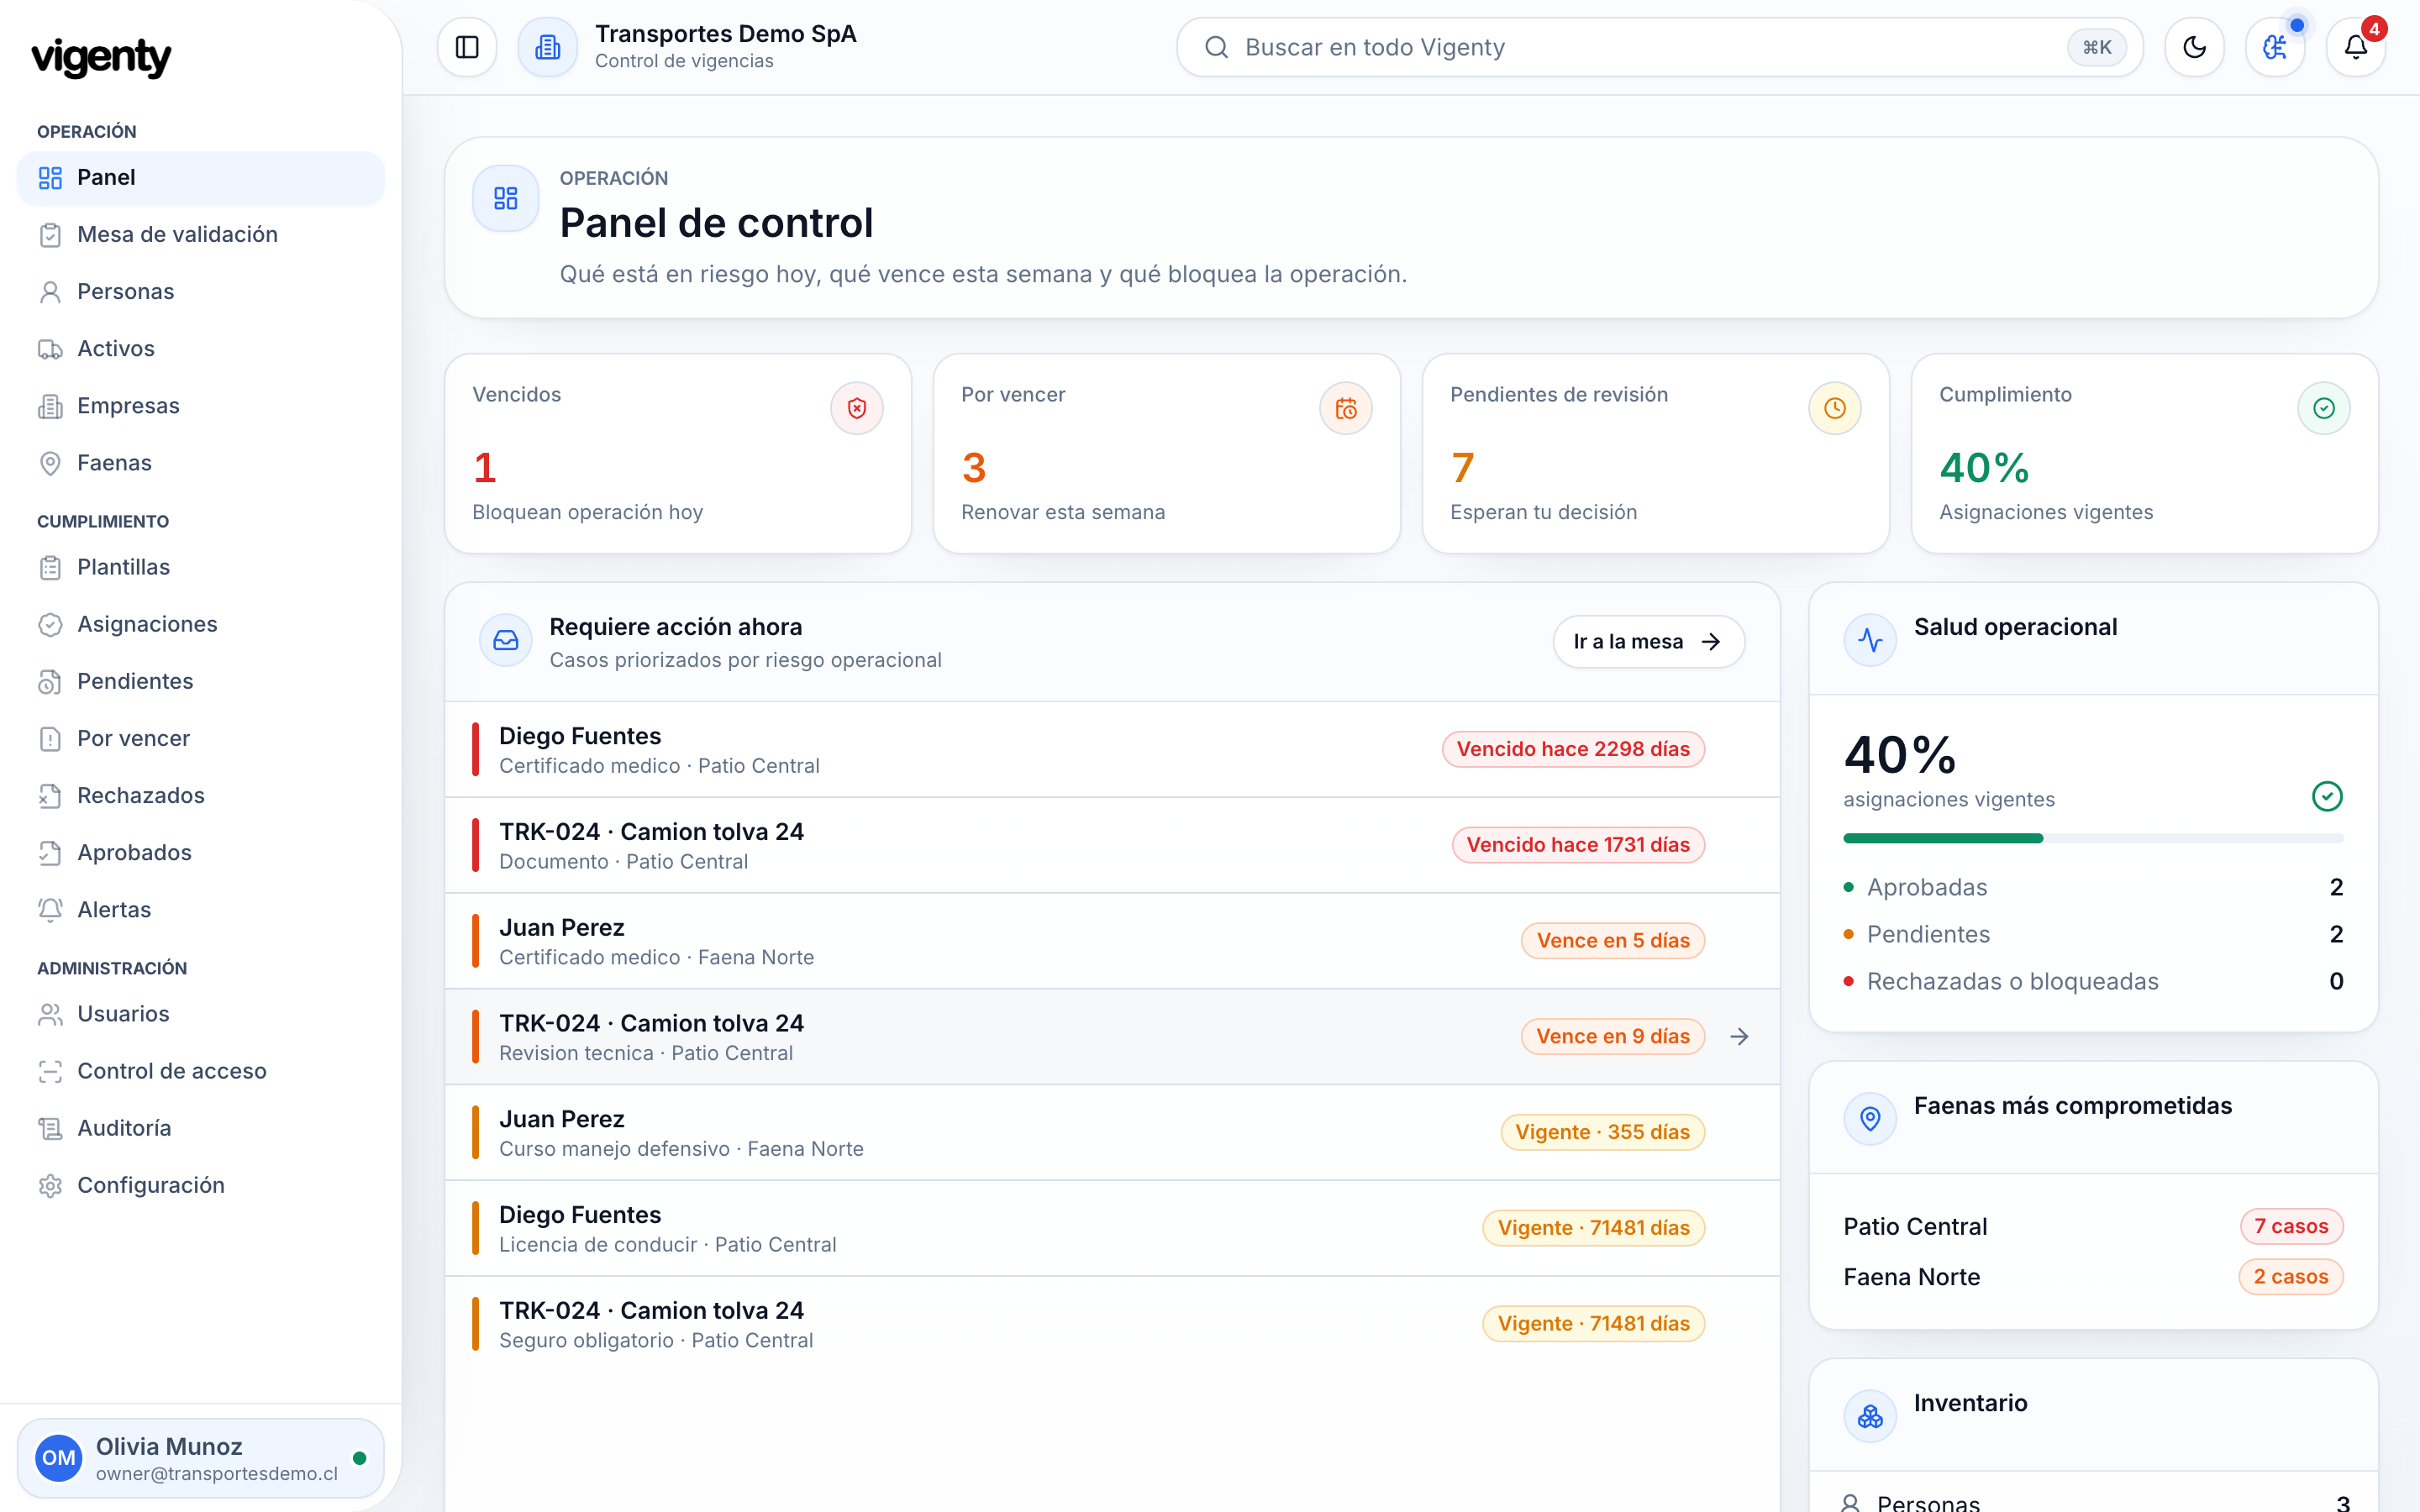2420x1512 pixels.
Task: Open Diego Fuentes Certificado medico case
Action: coord(1112,750)
